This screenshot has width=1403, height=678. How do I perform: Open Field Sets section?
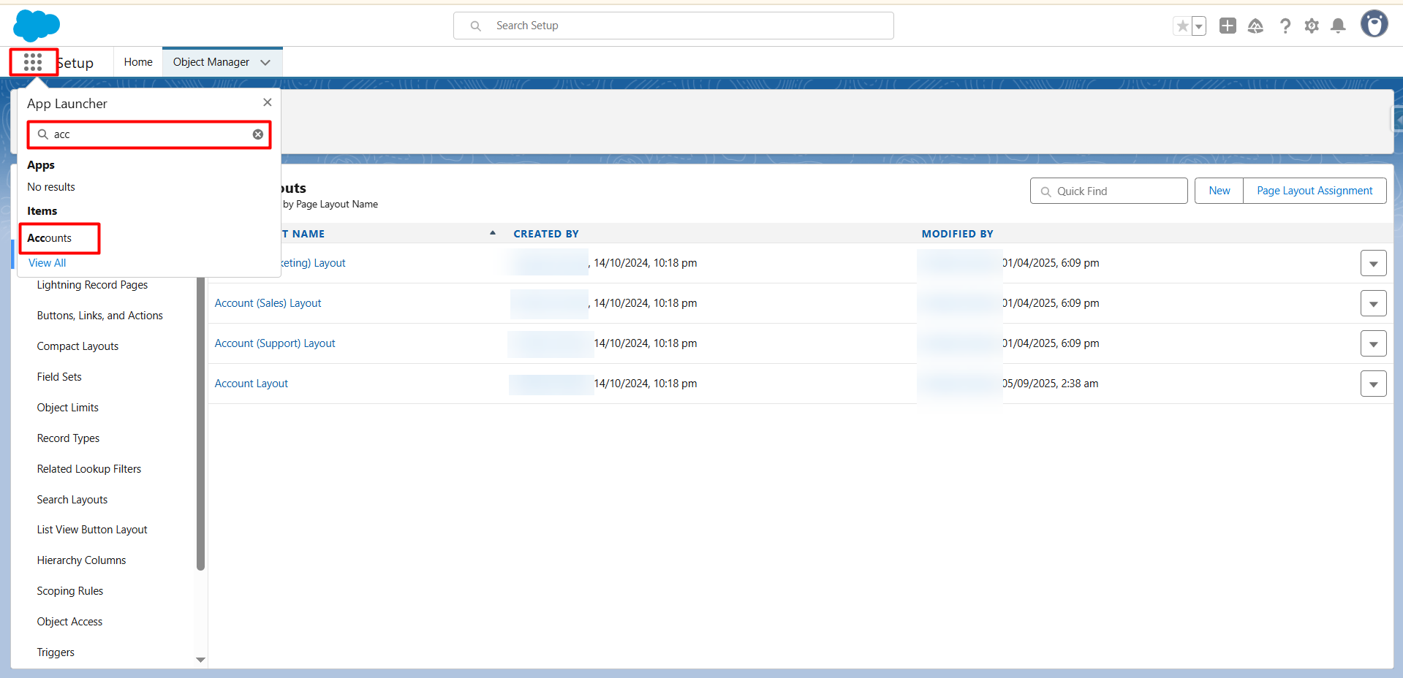[59, 377]
